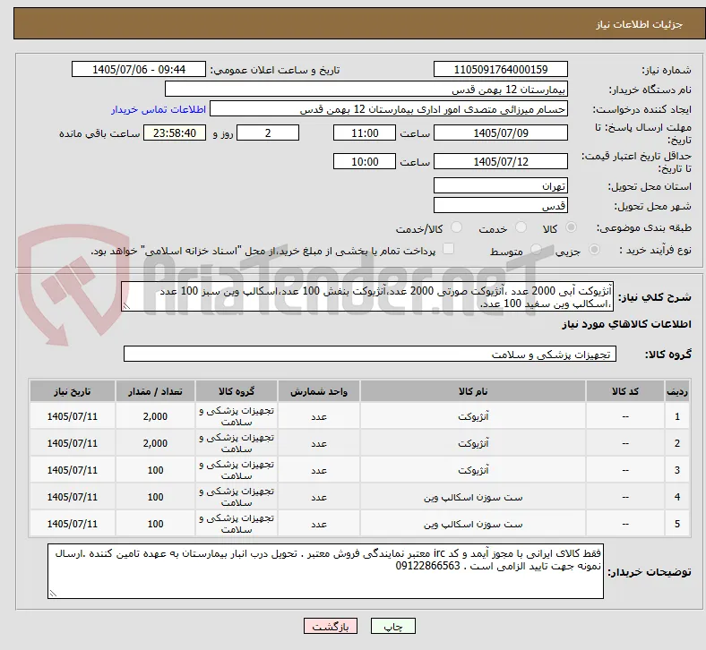Click the کد کالا column header
The width and height of the screenshot is (706, 650).
(625, 391)
